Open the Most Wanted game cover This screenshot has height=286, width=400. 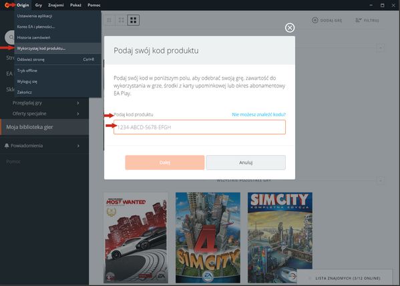pyautogui.click(x=136, y=237)
